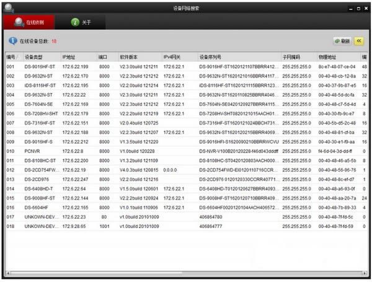This screenshot has width=372, height=282.
Task: Sort by IPv4网关 column header
Action: pyautogui.click(x=180, y=57)
